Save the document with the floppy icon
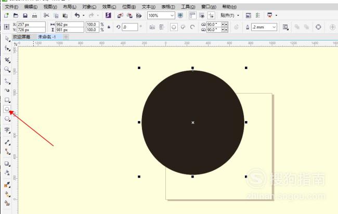The width and height of the screenshot is (338, 214). tap(25, 16)
